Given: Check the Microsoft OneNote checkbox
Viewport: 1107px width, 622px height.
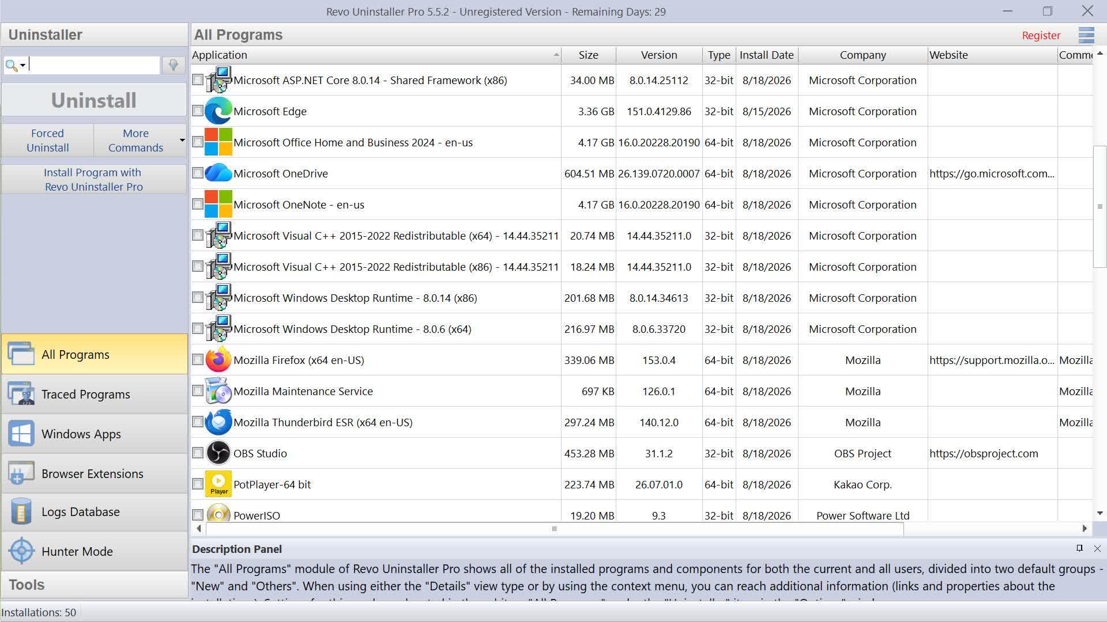Looking at the screenshot, I should [197, 204].
